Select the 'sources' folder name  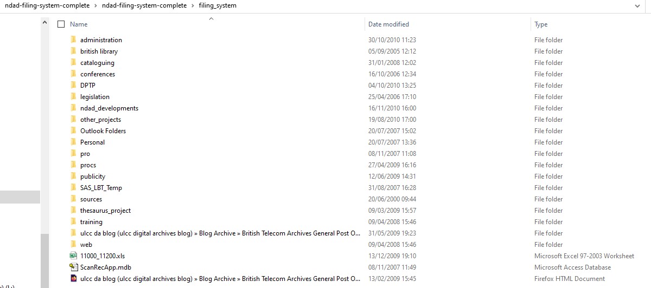(91, 199)
